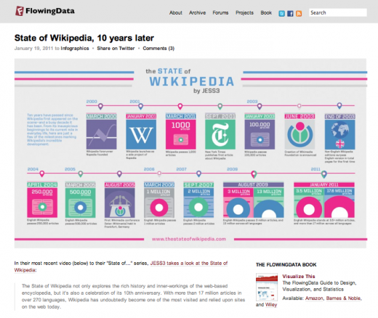Click the March 2006 1 million tile
Viewport: 378px width, 318px height.
point(159,203)
